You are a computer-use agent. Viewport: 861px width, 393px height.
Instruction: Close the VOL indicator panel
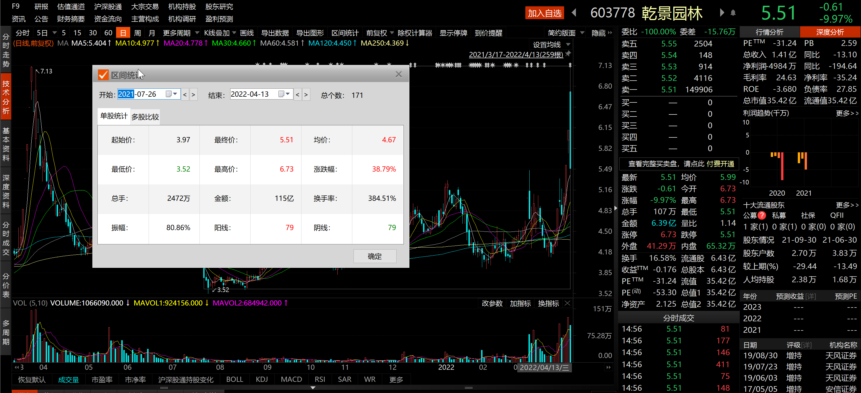coord(567,303)
